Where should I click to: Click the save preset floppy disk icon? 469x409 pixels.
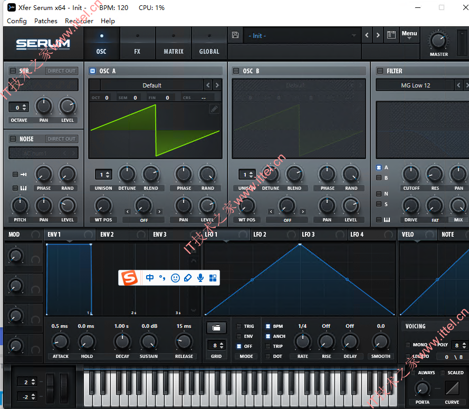tap(235, 35)
